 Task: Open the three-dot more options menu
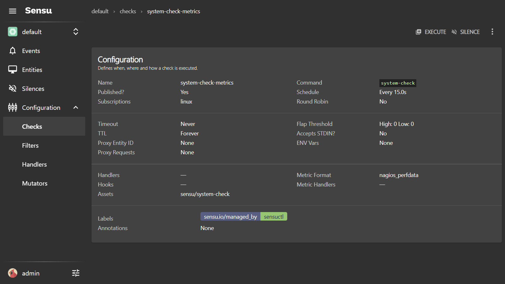click(492, 32)
